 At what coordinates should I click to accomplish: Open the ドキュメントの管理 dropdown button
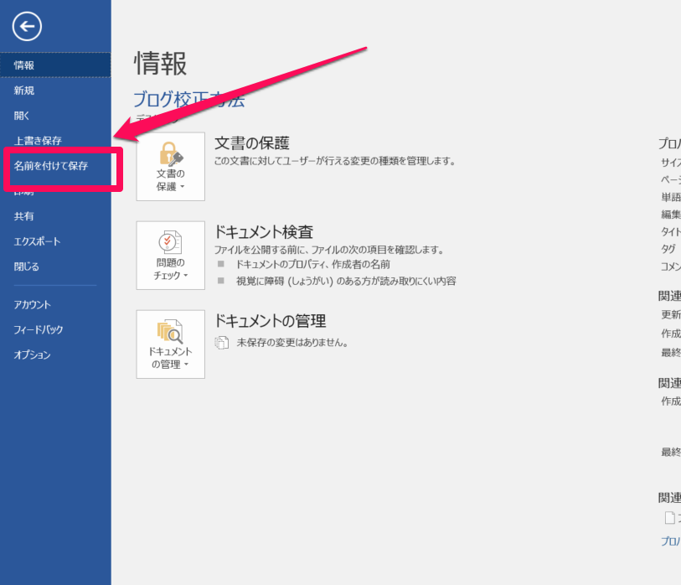coord(171,344)
